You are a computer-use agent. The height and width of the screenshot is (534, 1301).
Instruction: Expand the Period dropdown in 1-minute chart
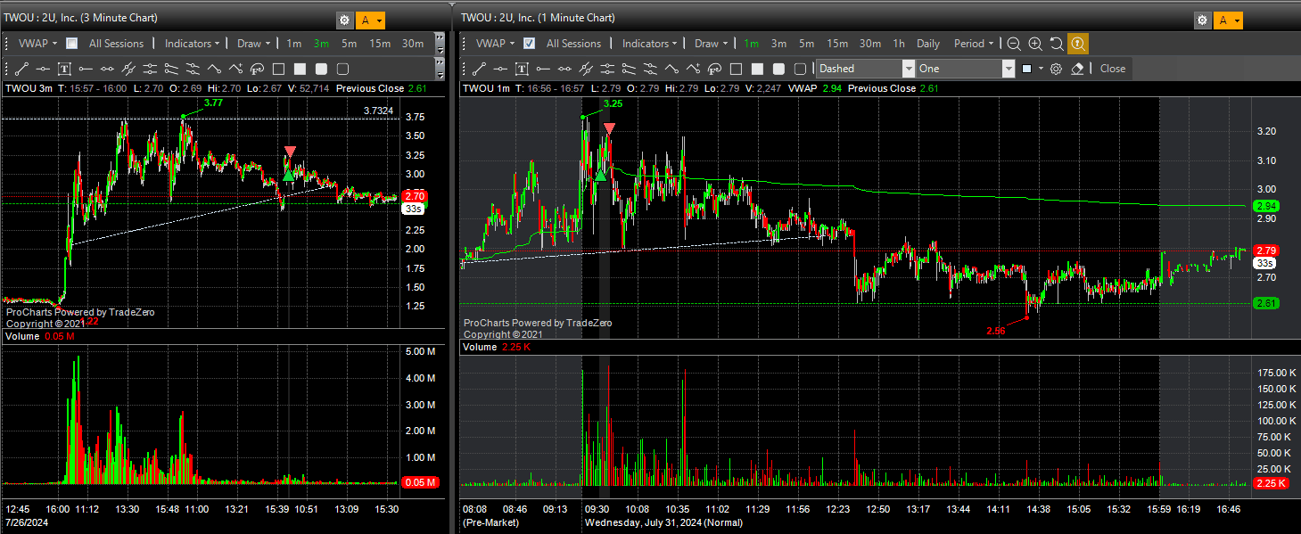tap(973, 44)
